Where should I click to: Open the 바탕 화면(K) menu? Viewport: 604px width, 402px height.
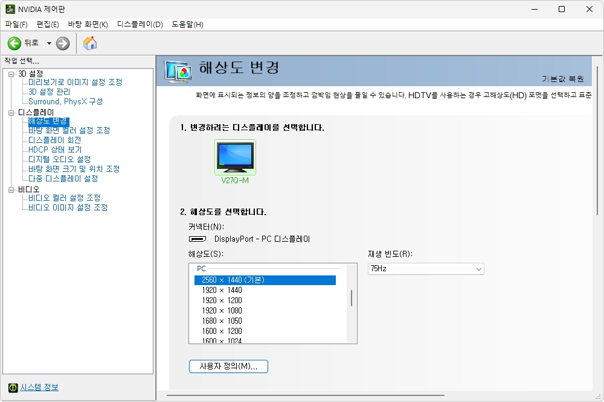[x=88, y=25]
